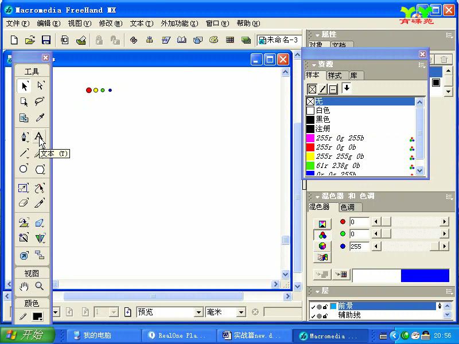Toggle the lock on 辅助线 layer
459x344 pixels.
coord(325,316)
